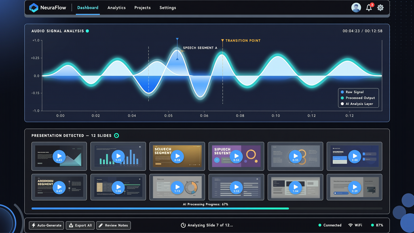
Task: Click the teal Processed Output color dot
Action: point(342,98)
